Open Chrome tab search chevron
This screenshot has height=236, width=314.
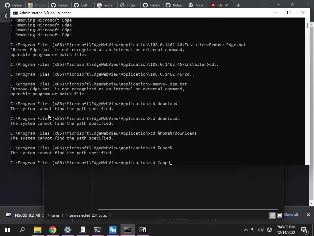(265, 4)
